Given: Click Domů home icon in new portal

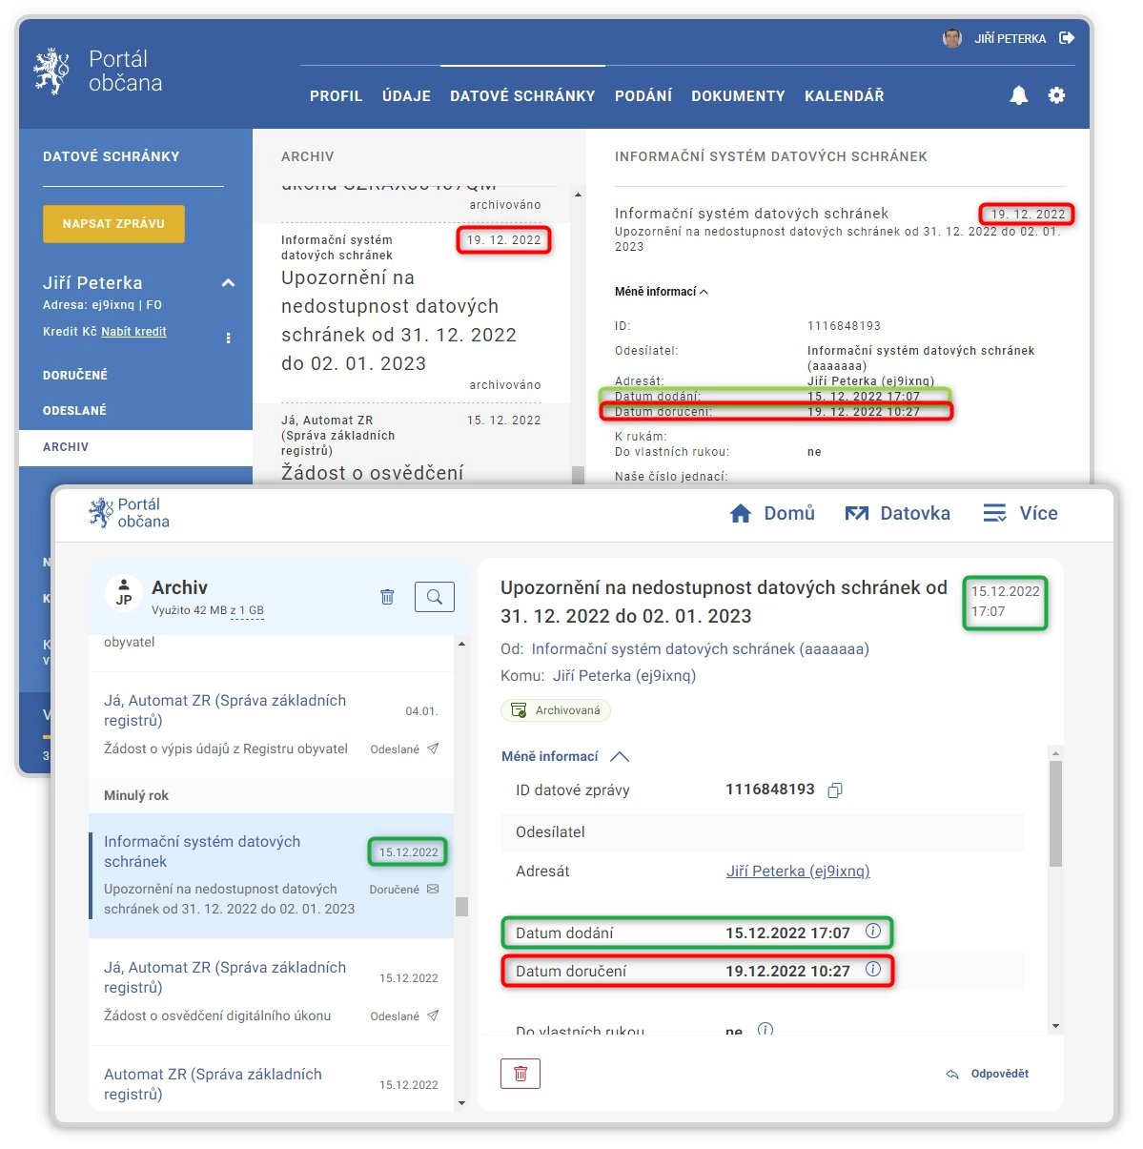Looking at the screenshot, I should pyautogui.click(x=741, y=514).
